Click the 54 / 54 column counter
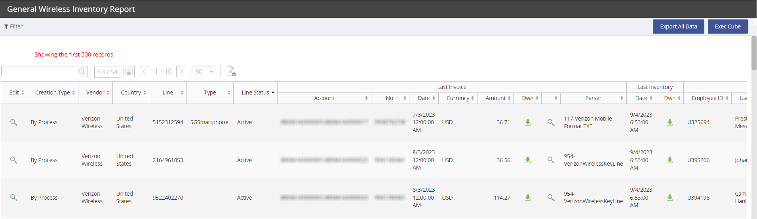This screenshot has height=219, width=757. 108,72
